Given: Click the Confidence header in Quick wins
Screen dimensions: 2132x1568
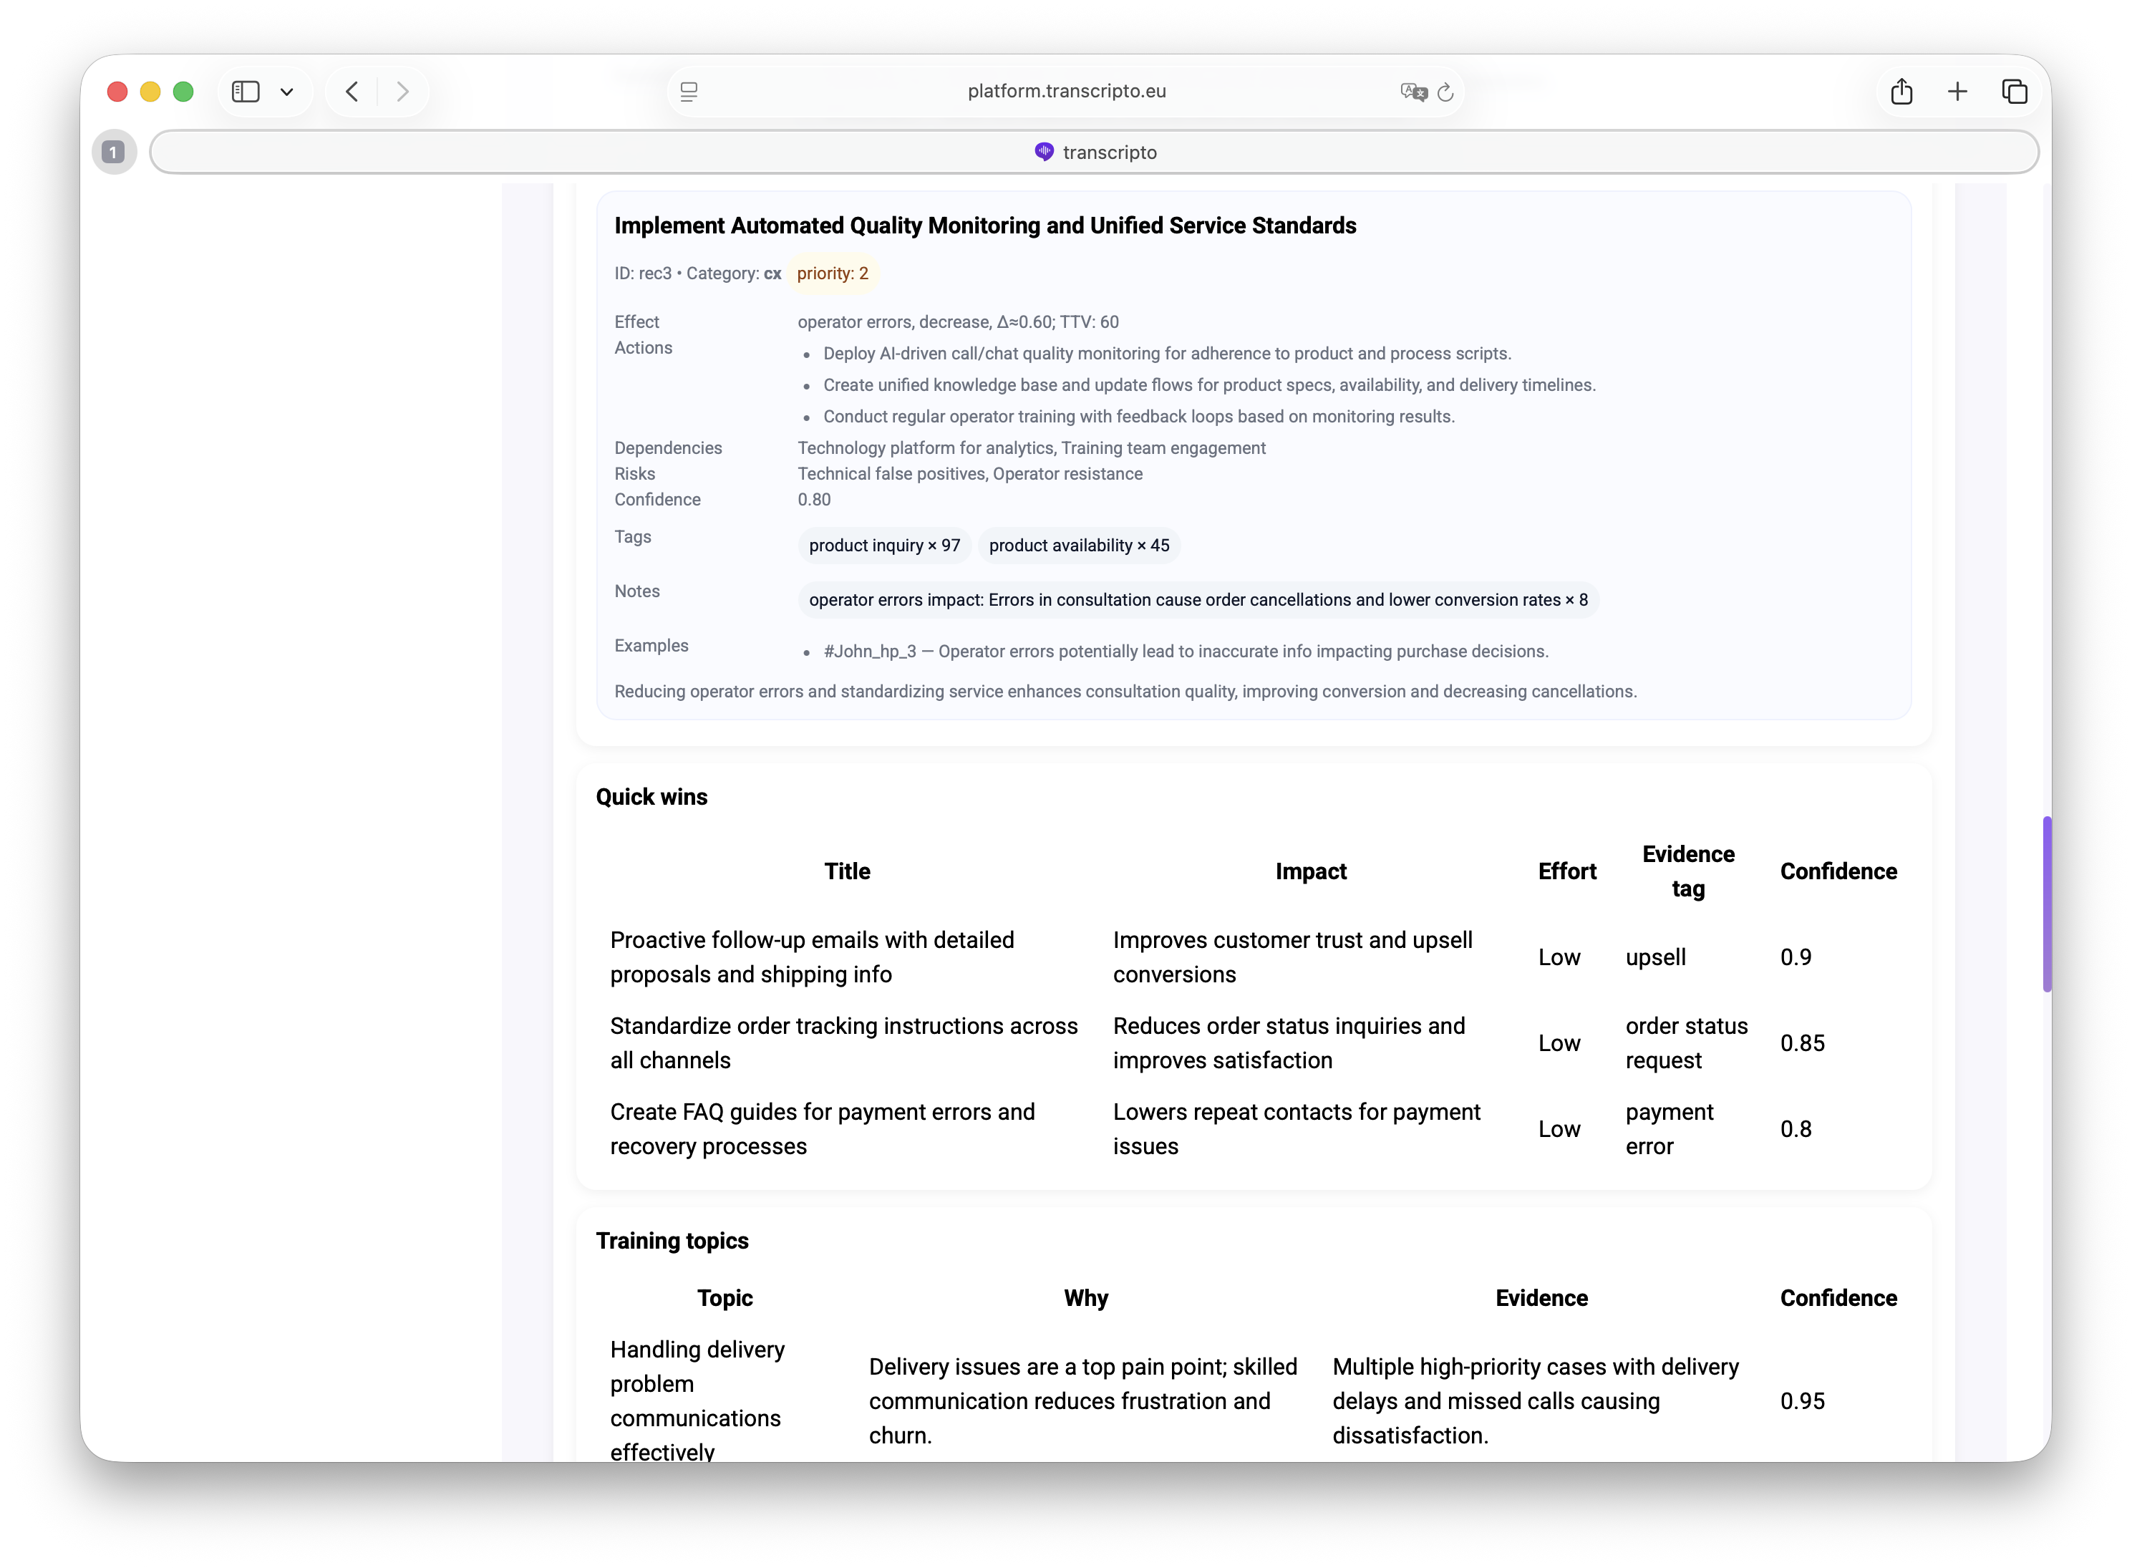Looking at the screenshot, I should coord(1837,871).
